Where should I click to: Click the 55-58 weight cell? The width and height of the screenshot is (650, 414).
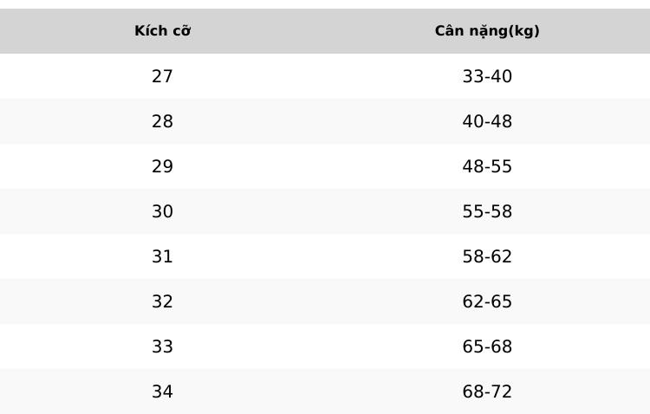point(487,211)
